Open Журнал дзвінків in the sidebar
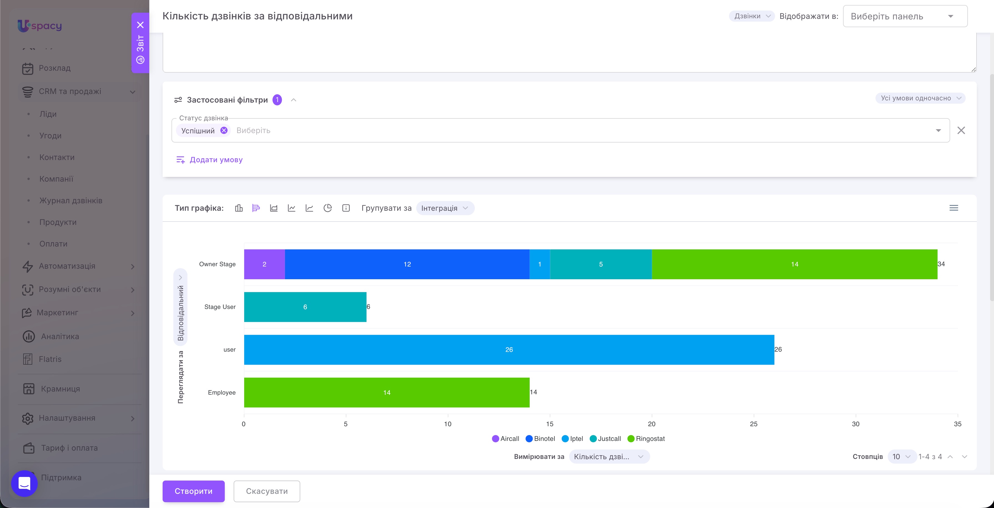This screenshot has width=994, height=508. [x=70, y=200]
